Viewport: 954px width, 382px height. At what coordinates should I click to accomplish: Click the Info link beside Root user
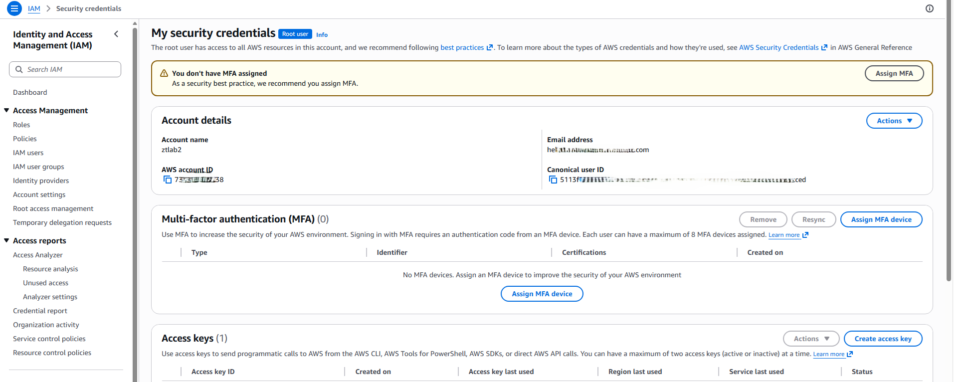pyautogui.click(x=322, y=35)
